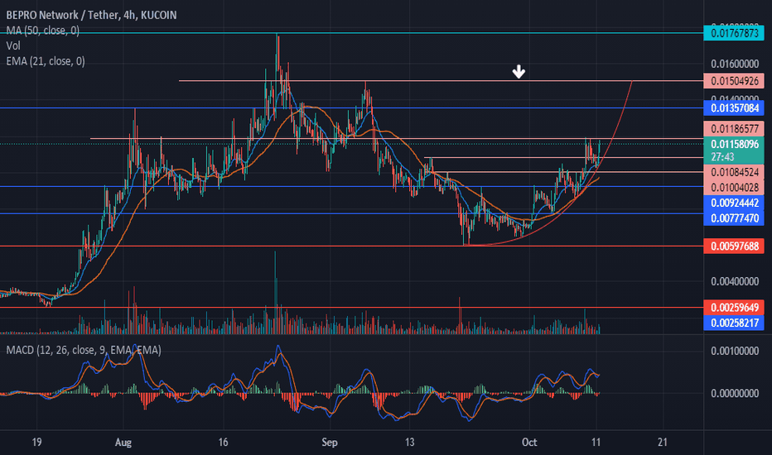This screenshot has height=455, width=772.
Task: Click the Oct date on time axis
Action: 529,443
